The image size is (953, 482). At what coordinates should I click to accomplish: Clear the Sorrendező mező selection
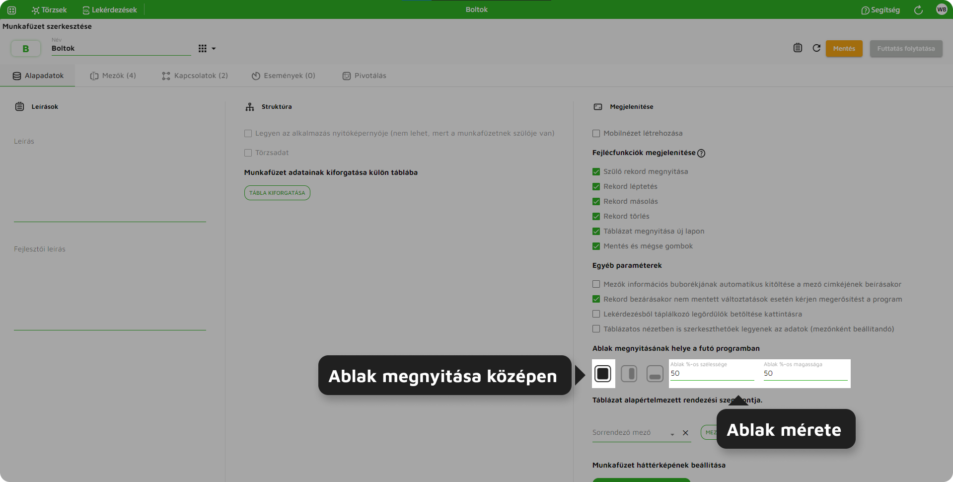point(685,433)
